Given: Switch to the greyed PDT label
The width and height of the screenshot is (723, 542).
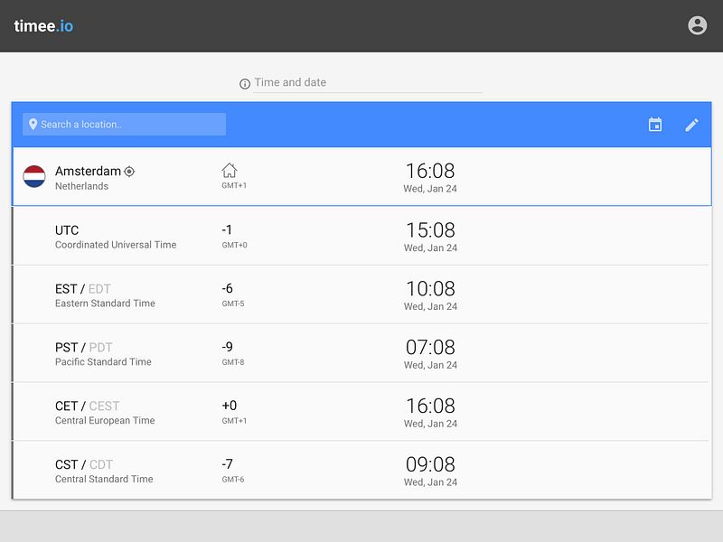Looking at the screenshot, I should coord(100,348).
